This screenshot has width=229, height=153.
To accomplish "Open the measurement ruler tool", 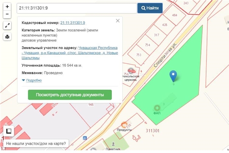I will click(9, 131).
